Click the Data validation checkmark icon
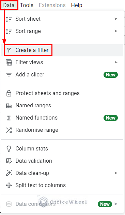This screenshot has width=125, height=215. pos(9,161)
